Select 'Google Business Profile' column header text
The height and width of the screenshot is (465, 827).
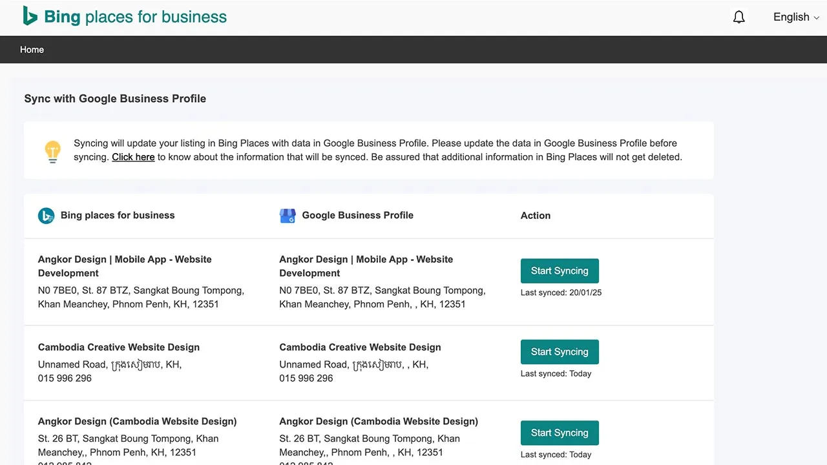[x=358, y=216]
